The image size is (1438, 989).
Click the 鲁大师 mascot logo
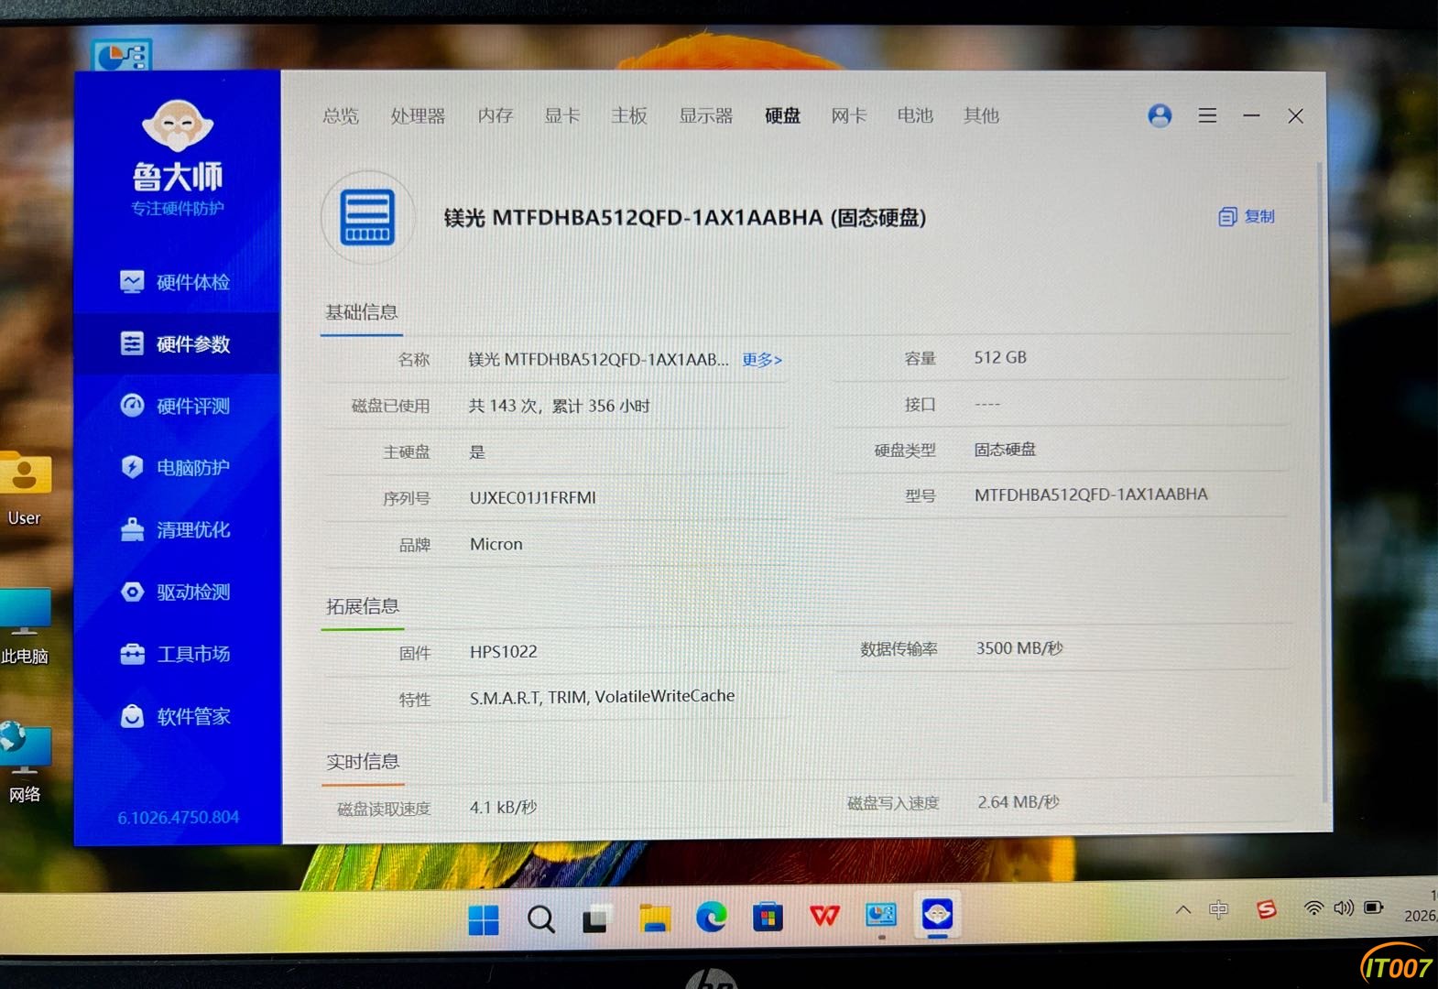point(178,125)
